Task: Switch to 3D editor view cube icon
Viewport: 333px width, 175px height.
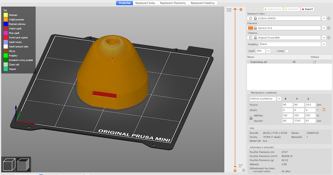Action: [x=9, y=165]
